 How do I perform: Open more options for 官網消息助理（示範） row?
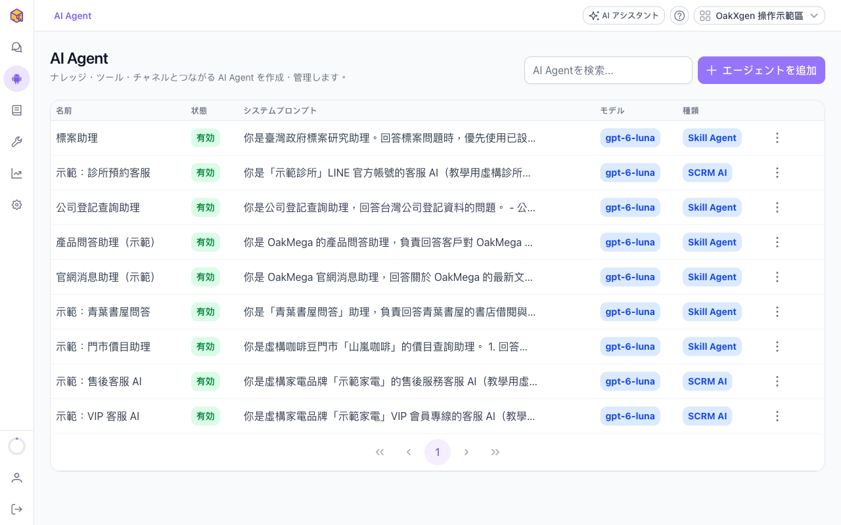[777, 277]
